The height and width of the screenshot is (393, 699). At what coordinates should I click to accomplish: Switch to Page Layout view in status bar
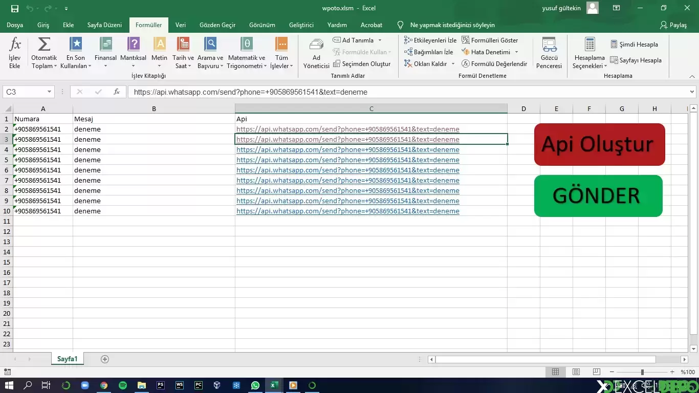(576, 372)
